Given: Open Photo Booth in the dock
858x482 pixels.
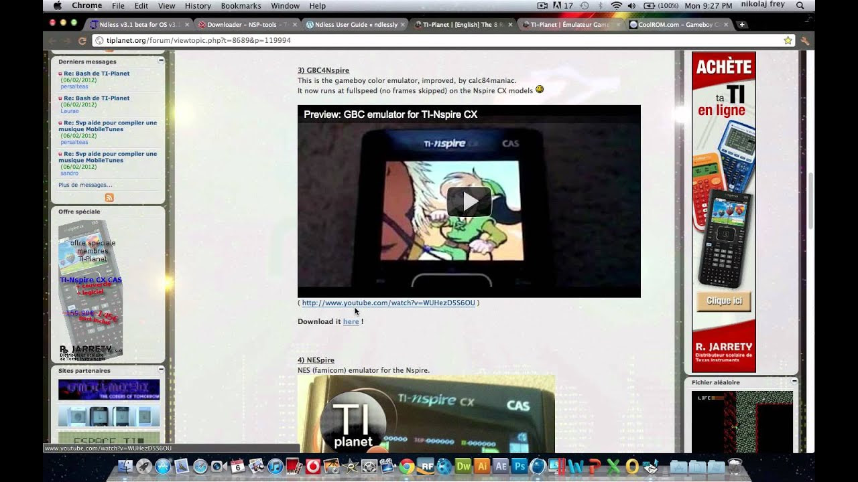Looking at the screenshot, I should click(294, 467).
